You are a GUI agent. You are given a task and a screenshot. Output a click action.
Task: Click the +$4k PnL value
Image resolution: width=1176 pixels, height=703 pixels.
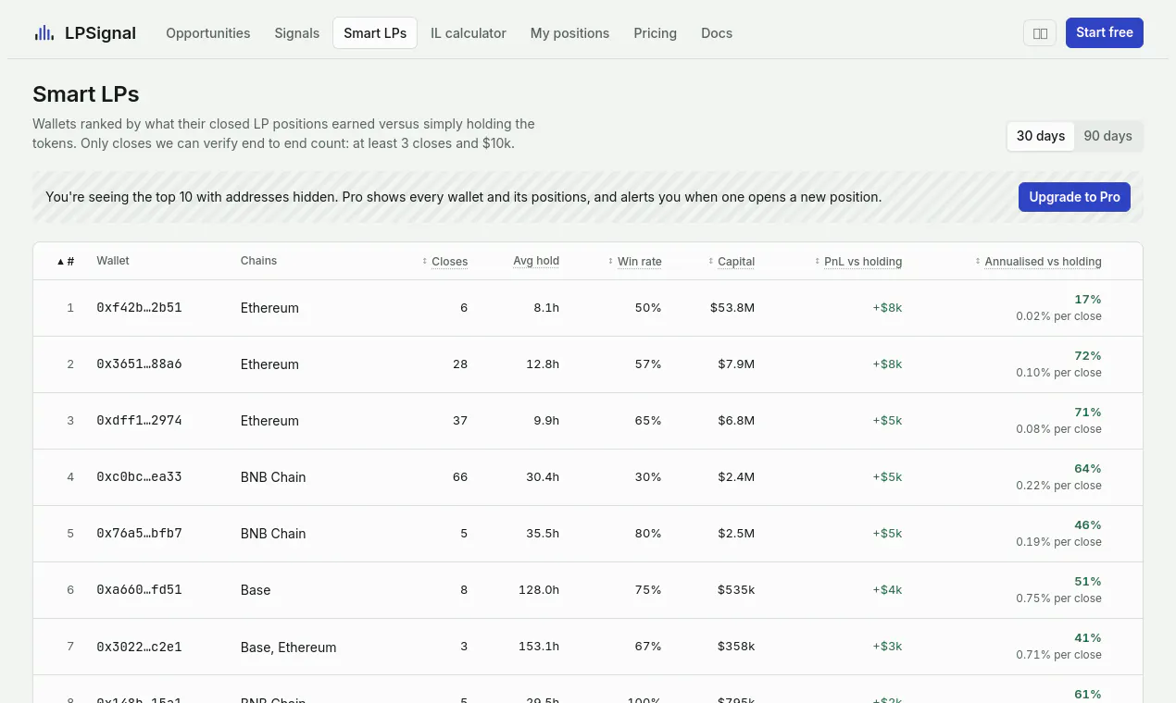point(887,590)
